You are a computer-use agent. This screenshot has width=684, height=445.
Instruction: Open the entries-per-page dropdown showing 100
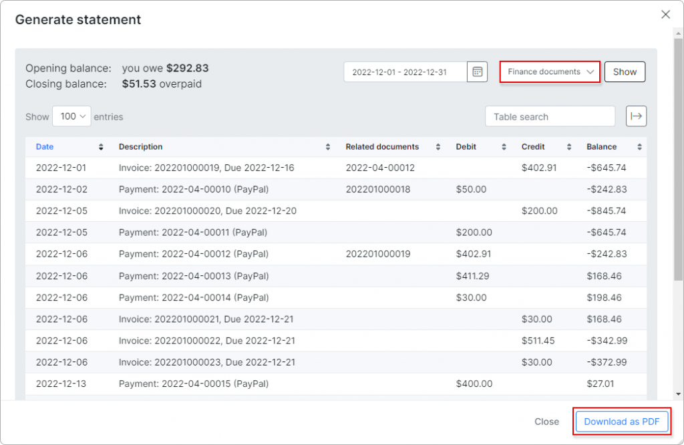[x=71, y=116]
